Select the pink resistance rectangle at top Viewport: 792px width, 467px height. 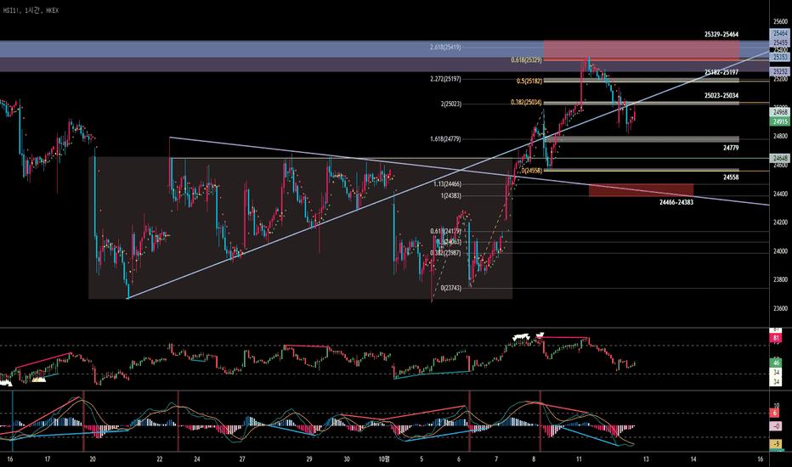(641, 50)
